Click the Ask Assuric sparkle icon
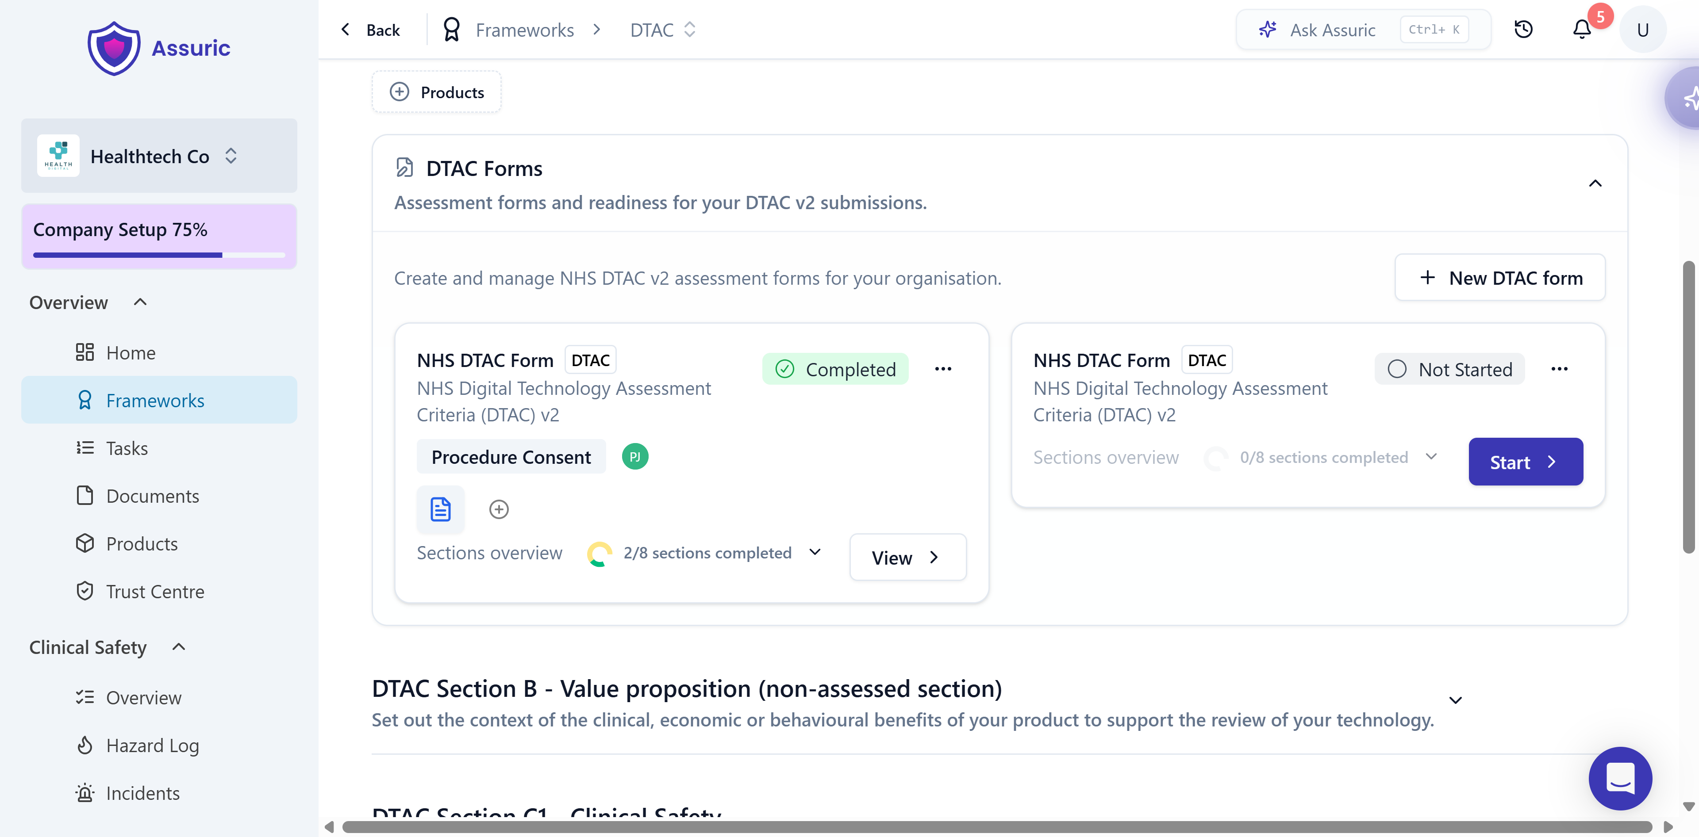This screenshot has width=1699, height=837. [x=1267, y=30]
